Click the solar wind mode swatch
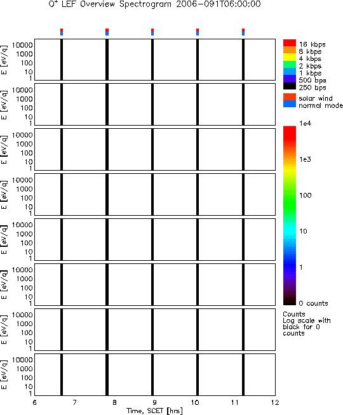 tap(290, 97)
